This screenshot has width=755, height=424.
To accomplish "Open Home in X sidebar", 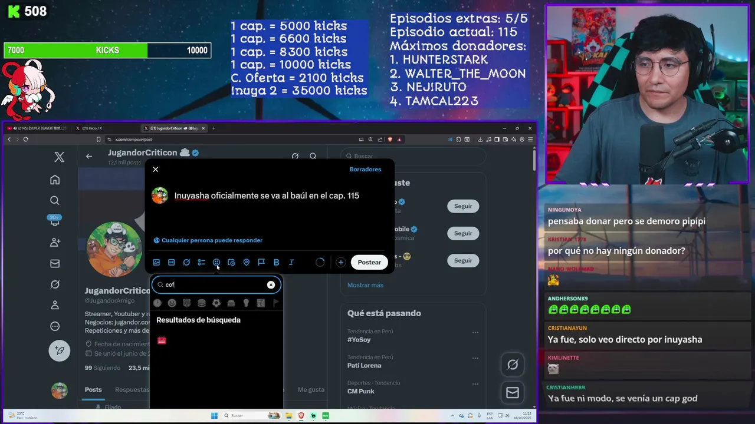I will (x=55, y=180).
